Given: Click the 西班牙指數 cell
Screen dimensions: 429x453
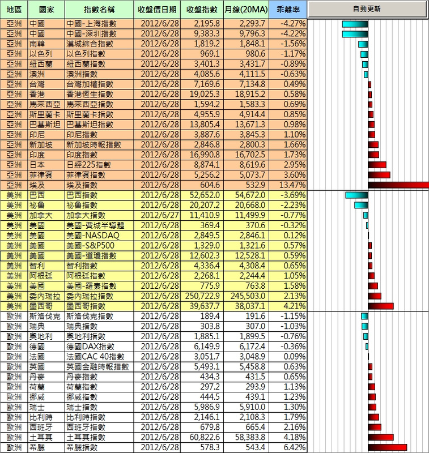Looking at the screenshot, I should [99, 428].
